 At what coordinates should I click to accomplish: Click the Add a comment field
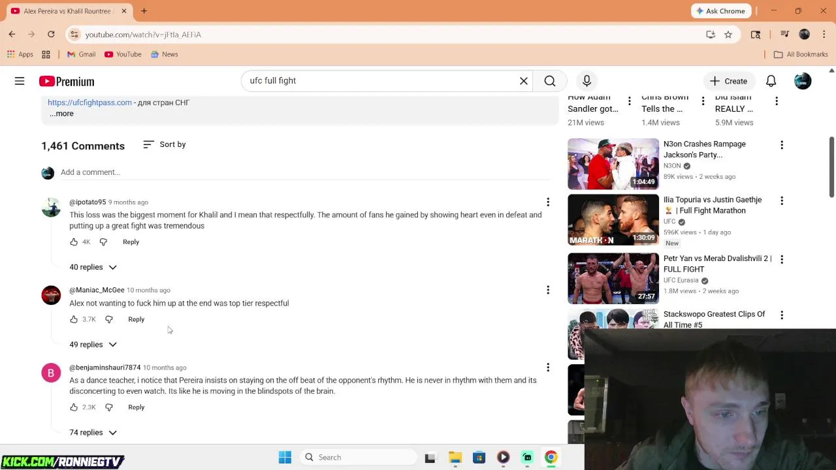tap(306, 172)
